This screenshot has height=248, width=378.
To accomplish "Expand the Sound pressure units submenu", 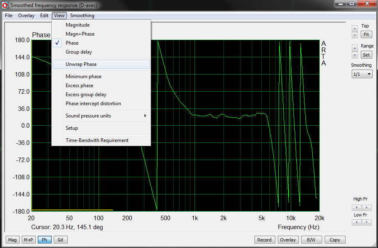I will click(x=101, y=116).
